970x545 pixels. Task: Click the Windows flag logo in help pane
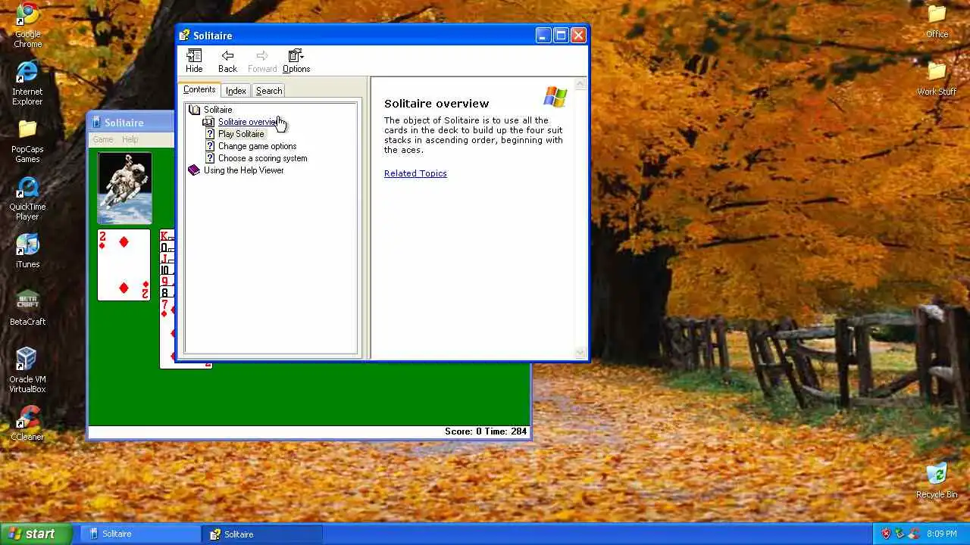(555, 97)
